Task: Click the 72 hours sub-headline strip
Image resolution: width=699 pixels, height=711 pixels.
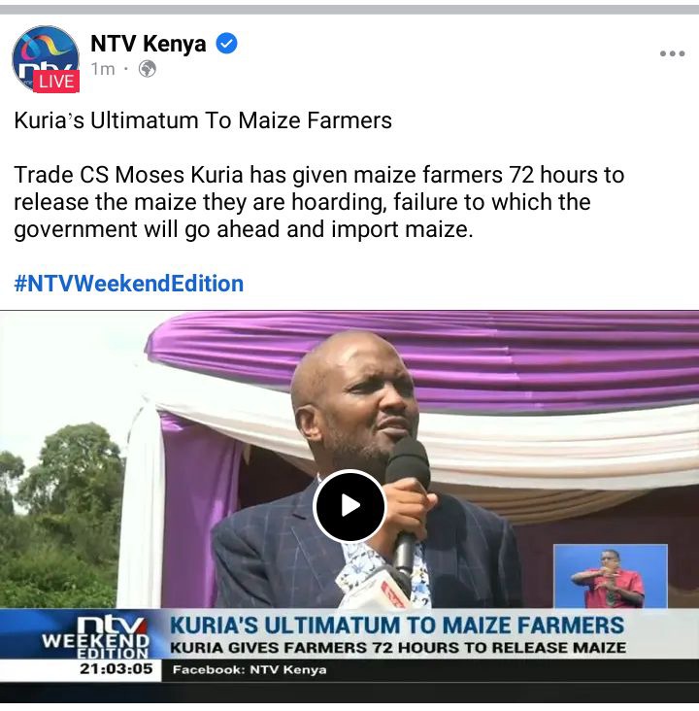Action: (398, 648)
